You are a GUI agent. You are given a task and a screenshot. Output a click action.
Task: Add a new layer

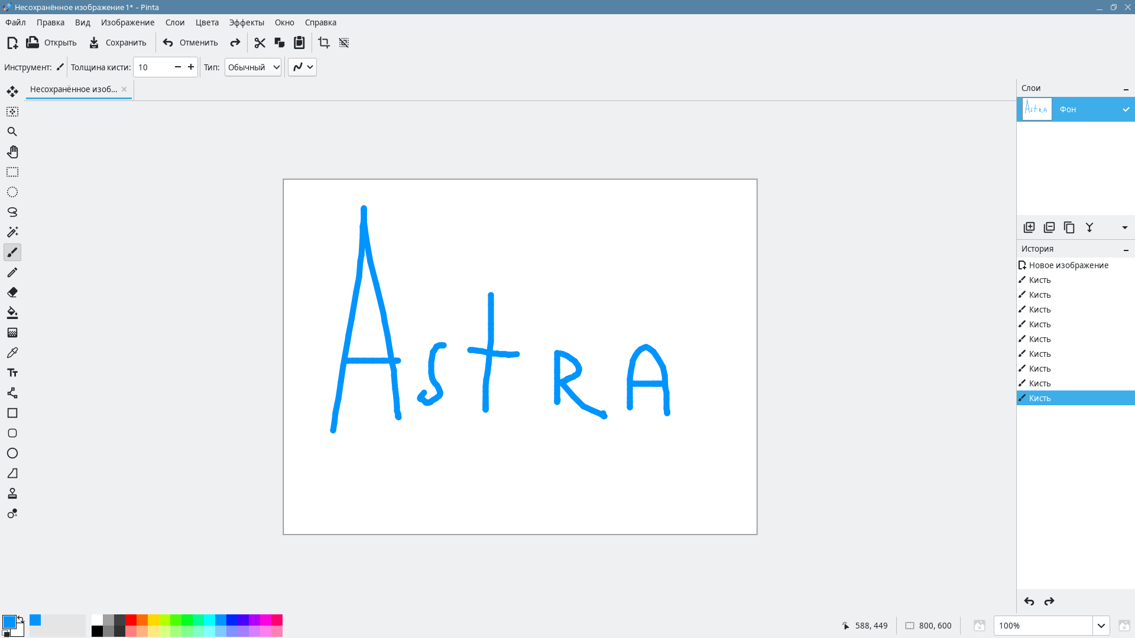[1029, 227]
